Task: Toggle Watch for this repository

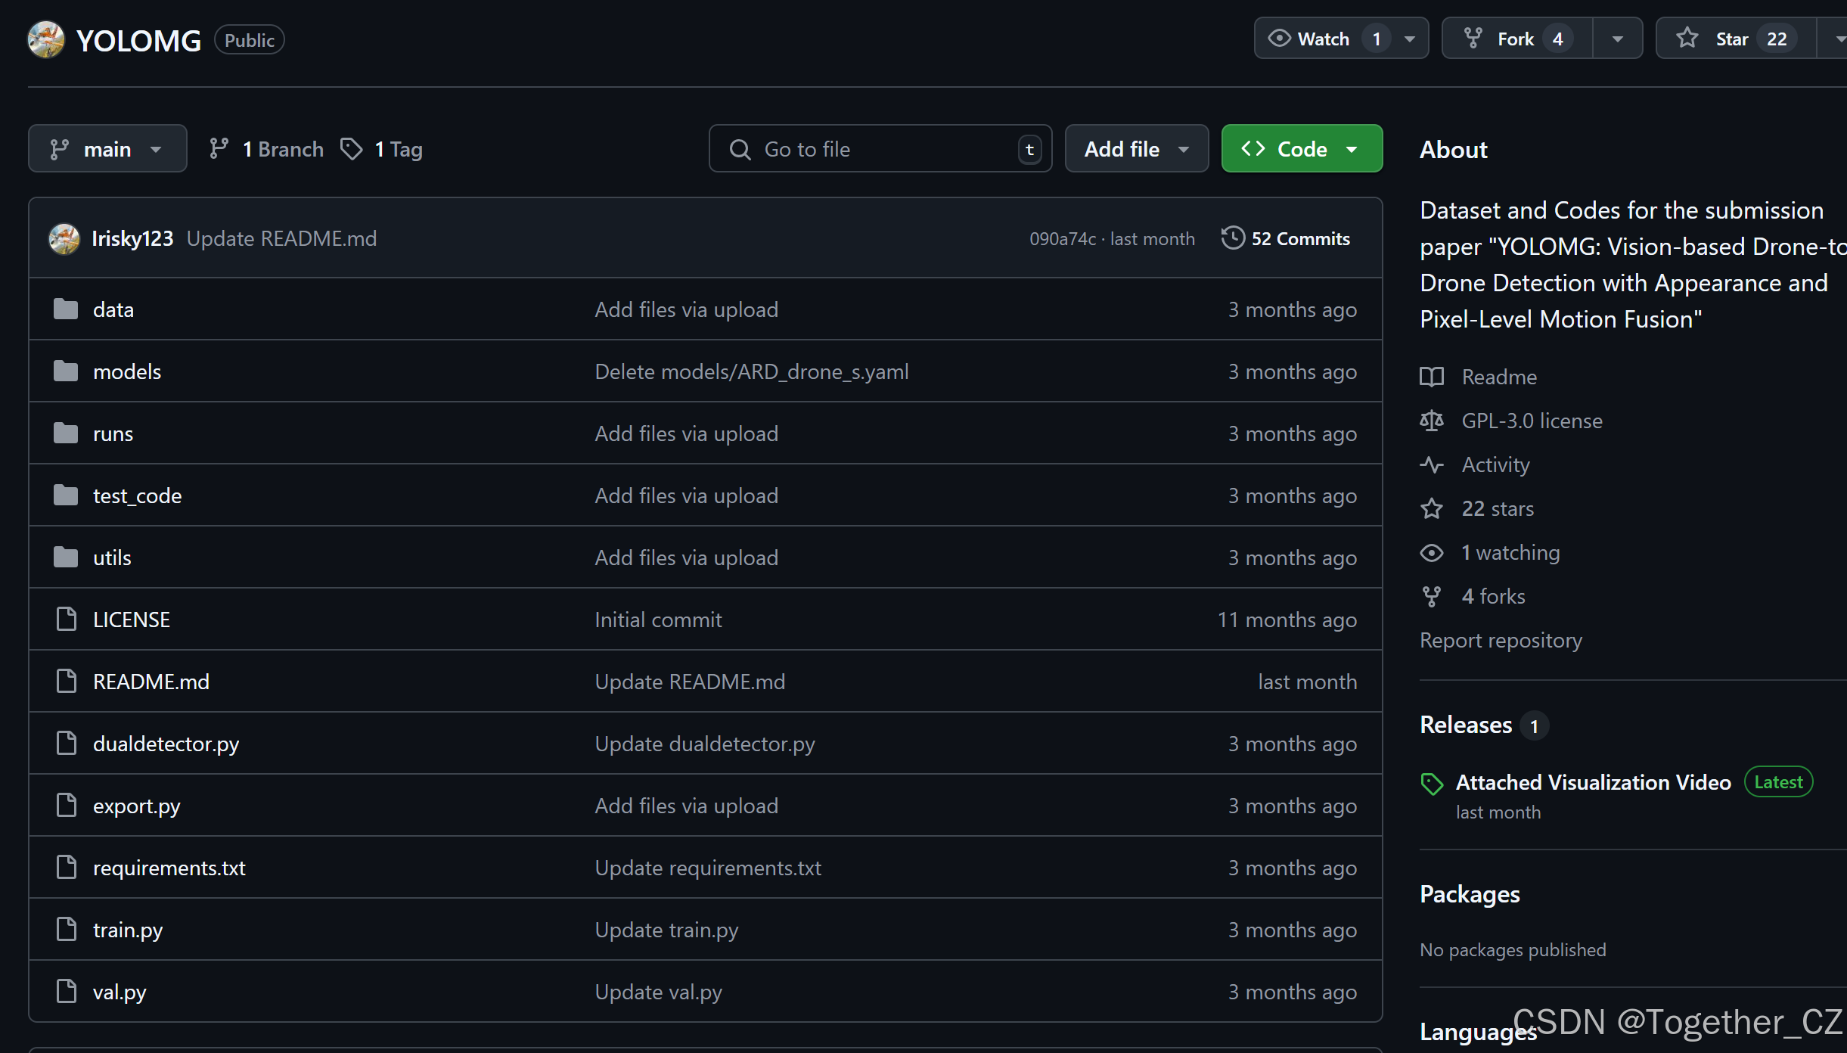Action: point(1324,39)
